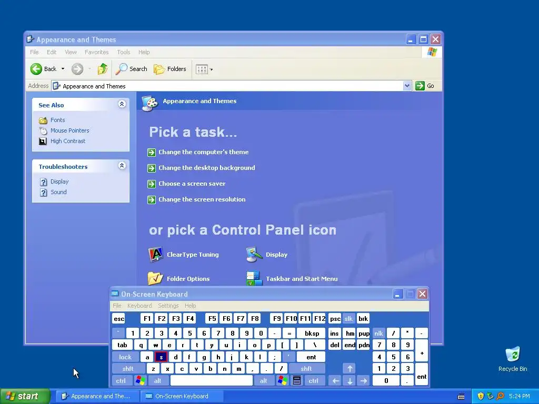Viewport: 539px width, 404px height.
Task: Click Change the computer's theme task
Action: (204, 152)
